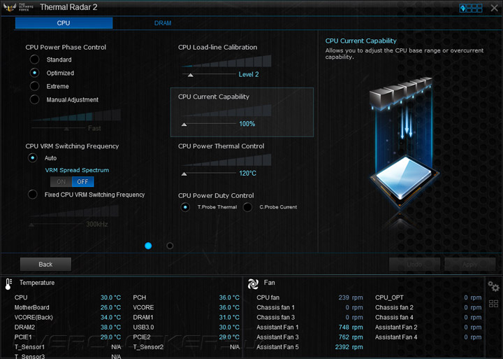Click the Chassis fan 2 row
Screen dimensions: 503x359
point(428,308)
